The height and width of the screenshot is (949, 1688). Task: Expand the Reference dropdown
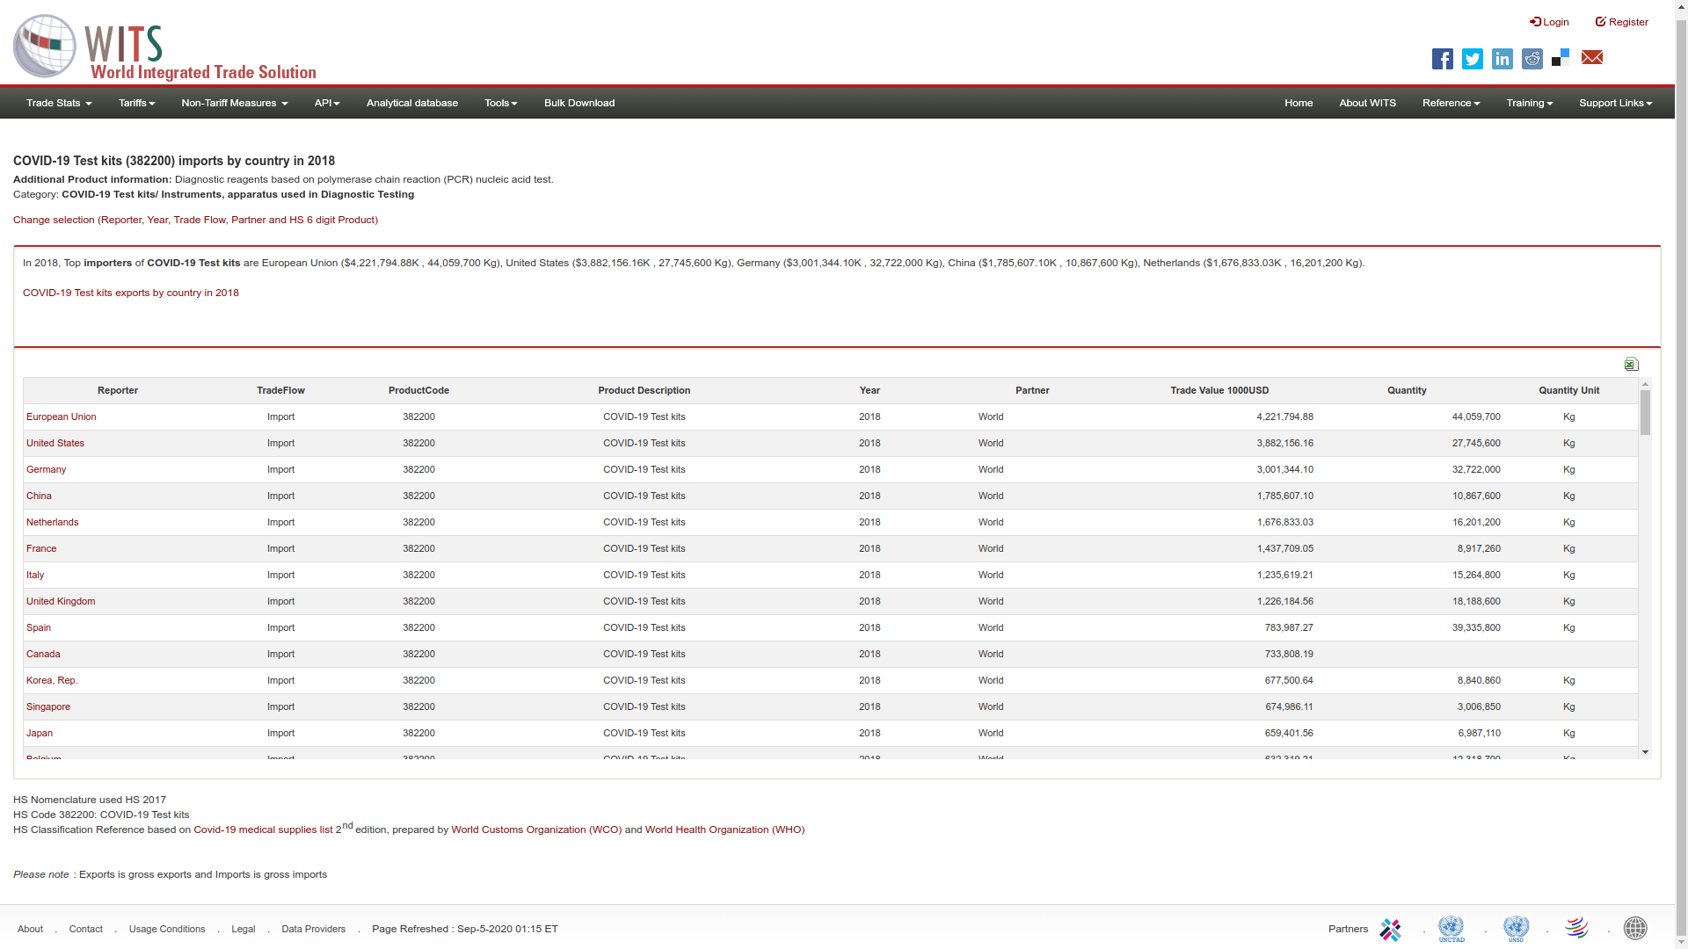click(1451, 103)
